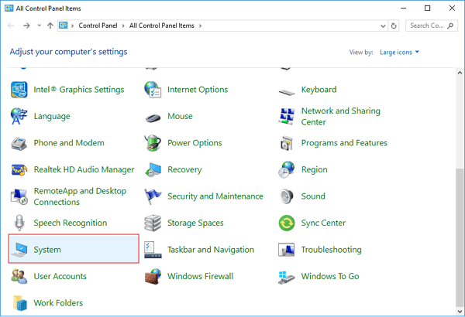Open the Programs and Features icon

(287, 143)
